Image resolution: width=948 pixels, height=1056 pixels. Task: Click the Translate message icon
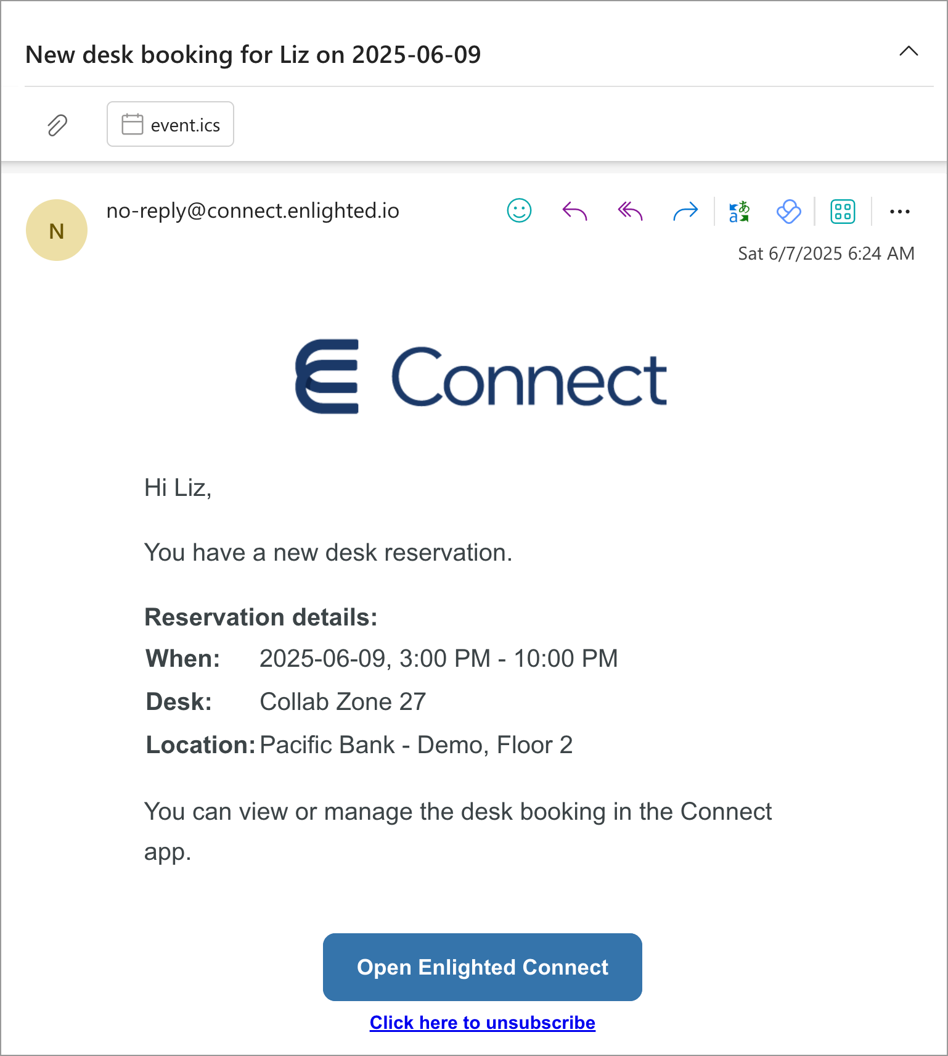738,212
